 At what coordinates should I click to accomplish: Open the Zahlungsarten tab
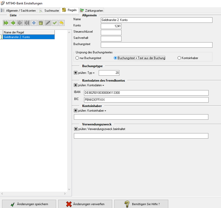92,10
